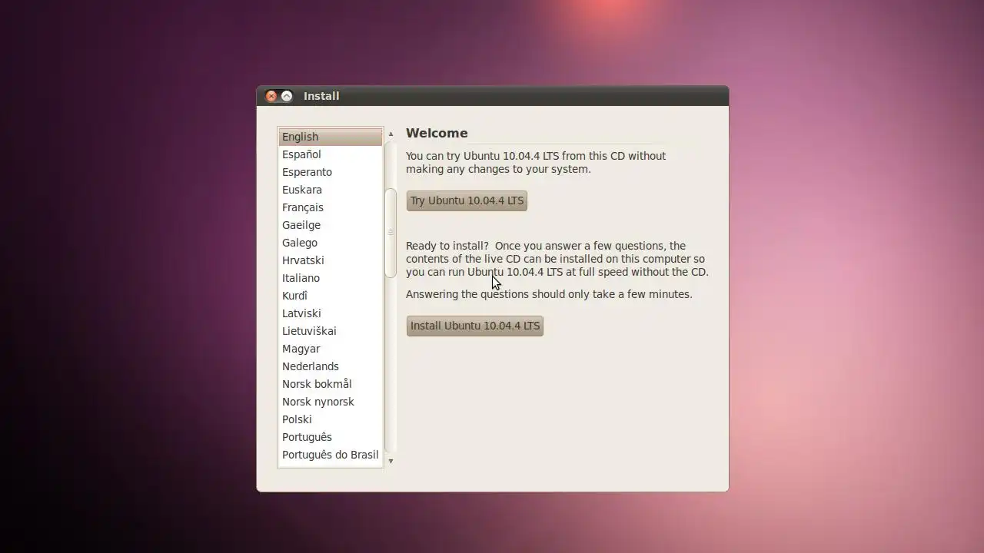
Task: Select Galego language entry
Action: pyautogui.click(x=331, y=243)
